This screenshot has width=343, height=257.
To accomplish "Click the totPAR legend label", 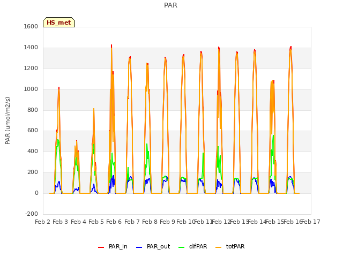I will pos(235,247).
